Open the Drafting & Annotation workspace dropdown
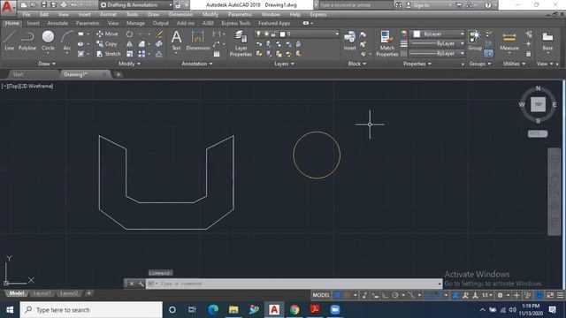Screen dimensions: 566x318 [135, 5]
